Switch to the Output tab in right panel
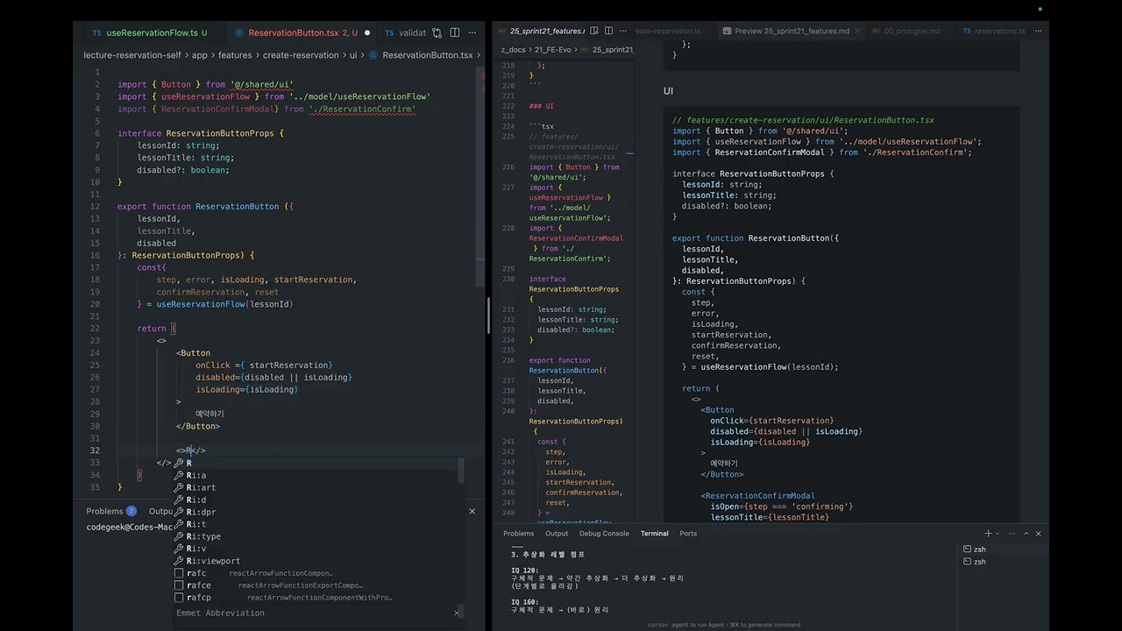The width and height of the screenshot is (1122, 631). tap(557, 533)
